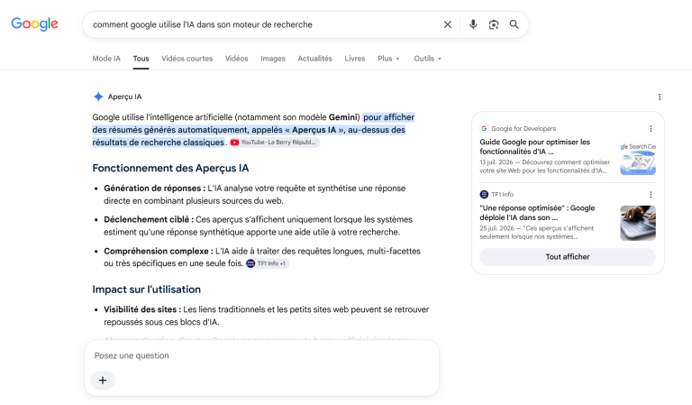Viewport: 692px width, 405px height.
Task: Clear the search query with the X icon
Action: [448, 24]
